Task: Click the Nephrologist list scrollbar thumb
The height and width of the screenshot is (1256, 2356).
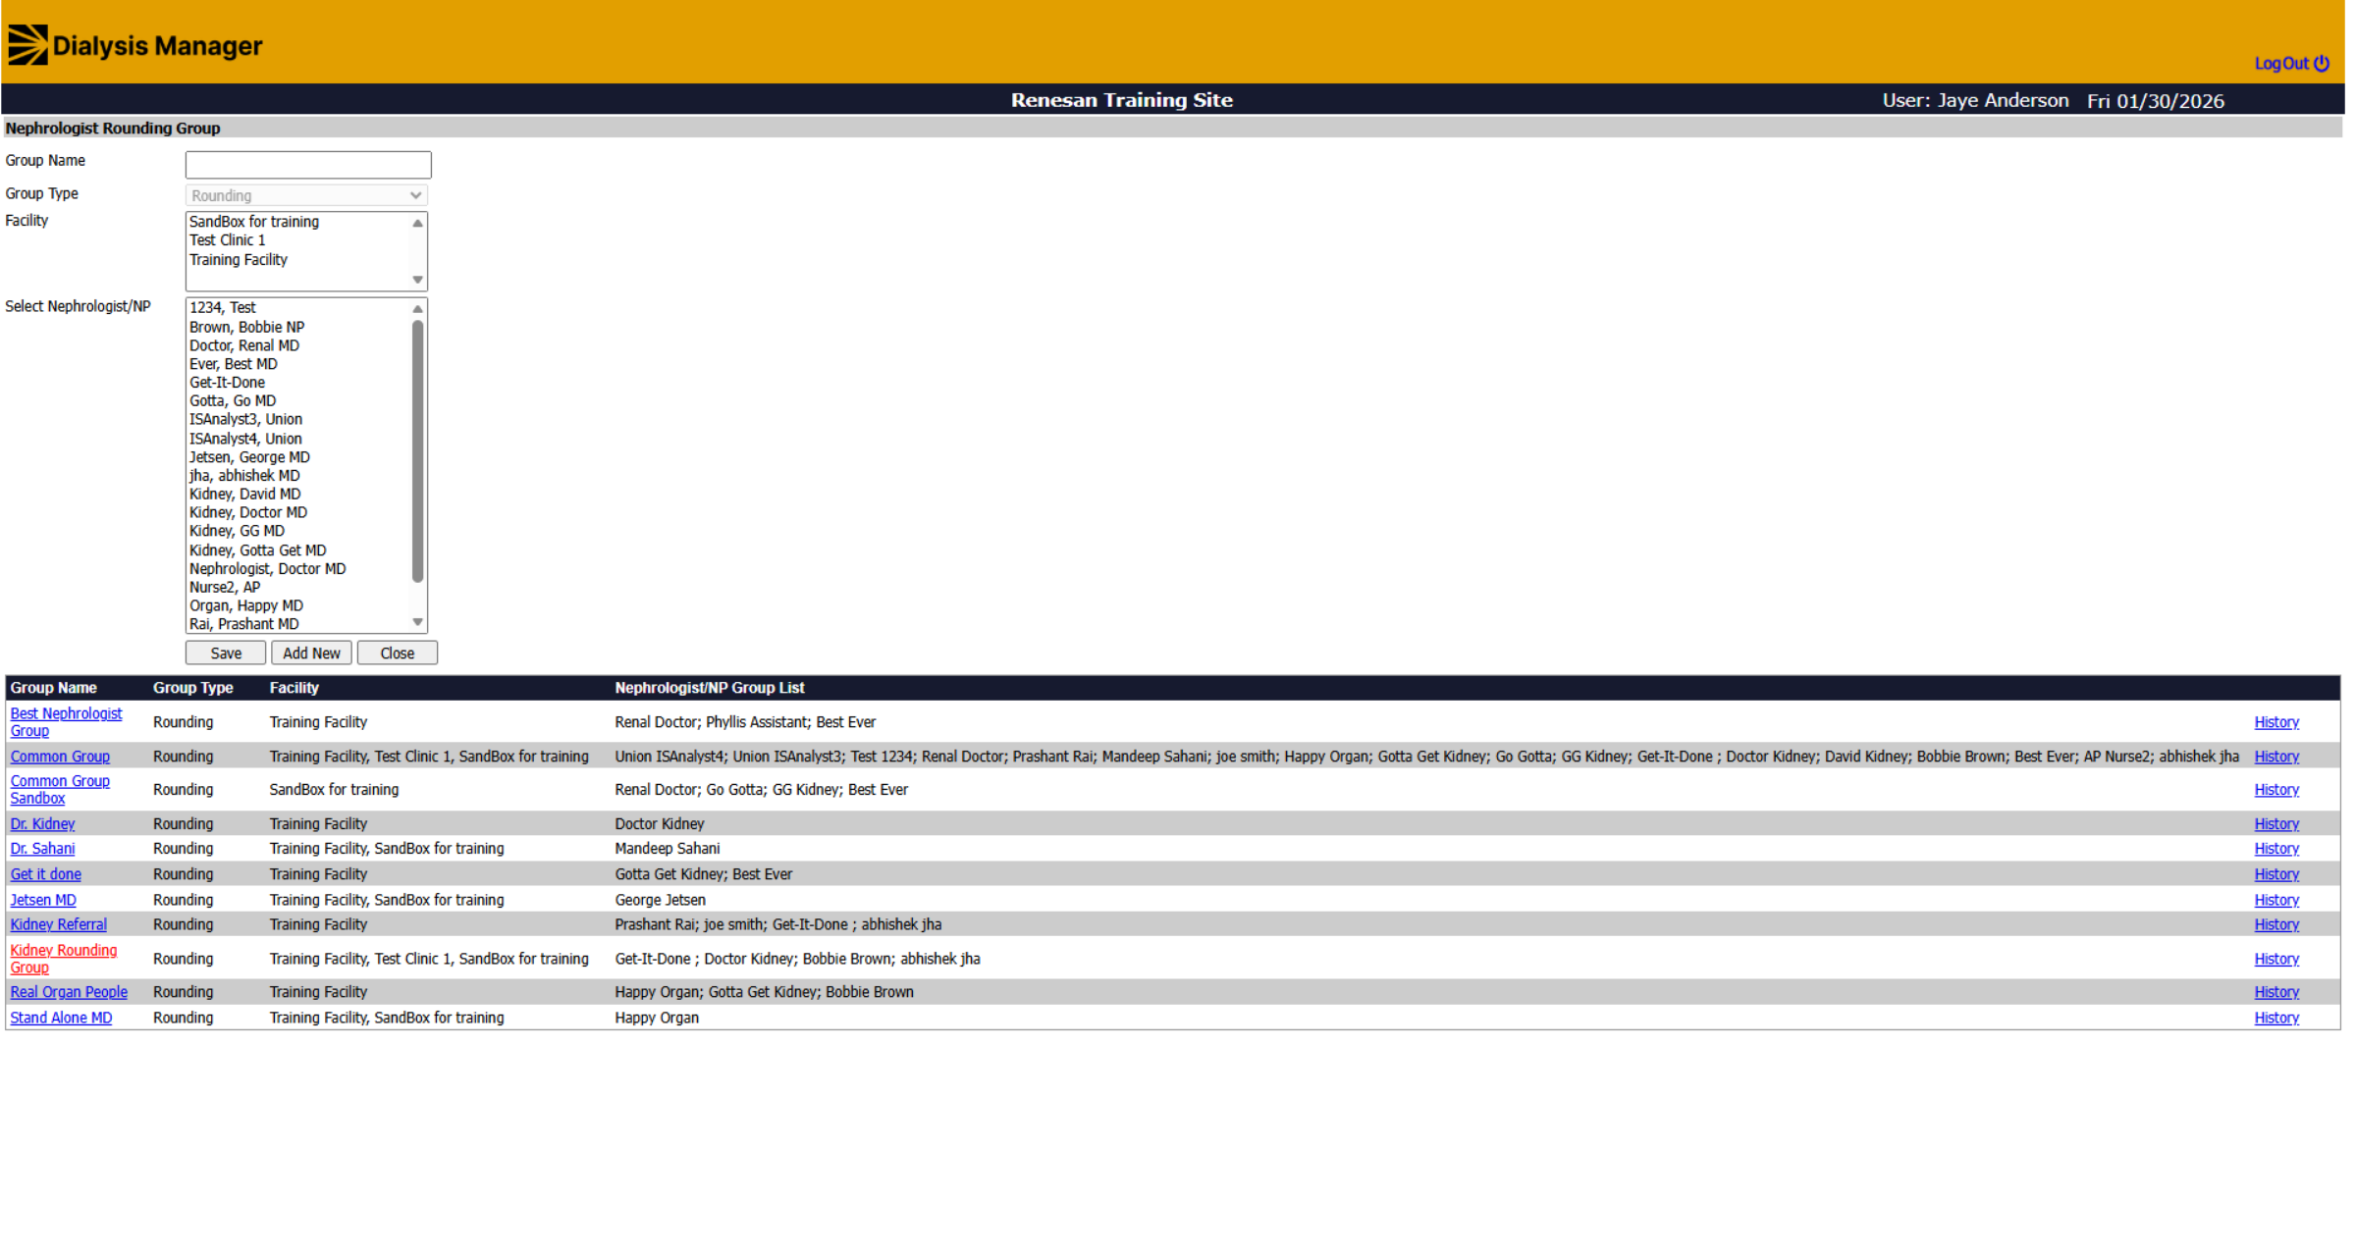Action: pos(418,450)
